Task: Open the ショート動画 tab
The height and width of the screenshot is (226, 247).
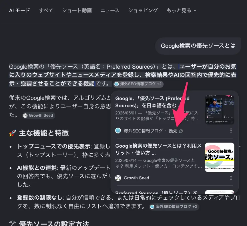Action: click(x=77, y=10)
